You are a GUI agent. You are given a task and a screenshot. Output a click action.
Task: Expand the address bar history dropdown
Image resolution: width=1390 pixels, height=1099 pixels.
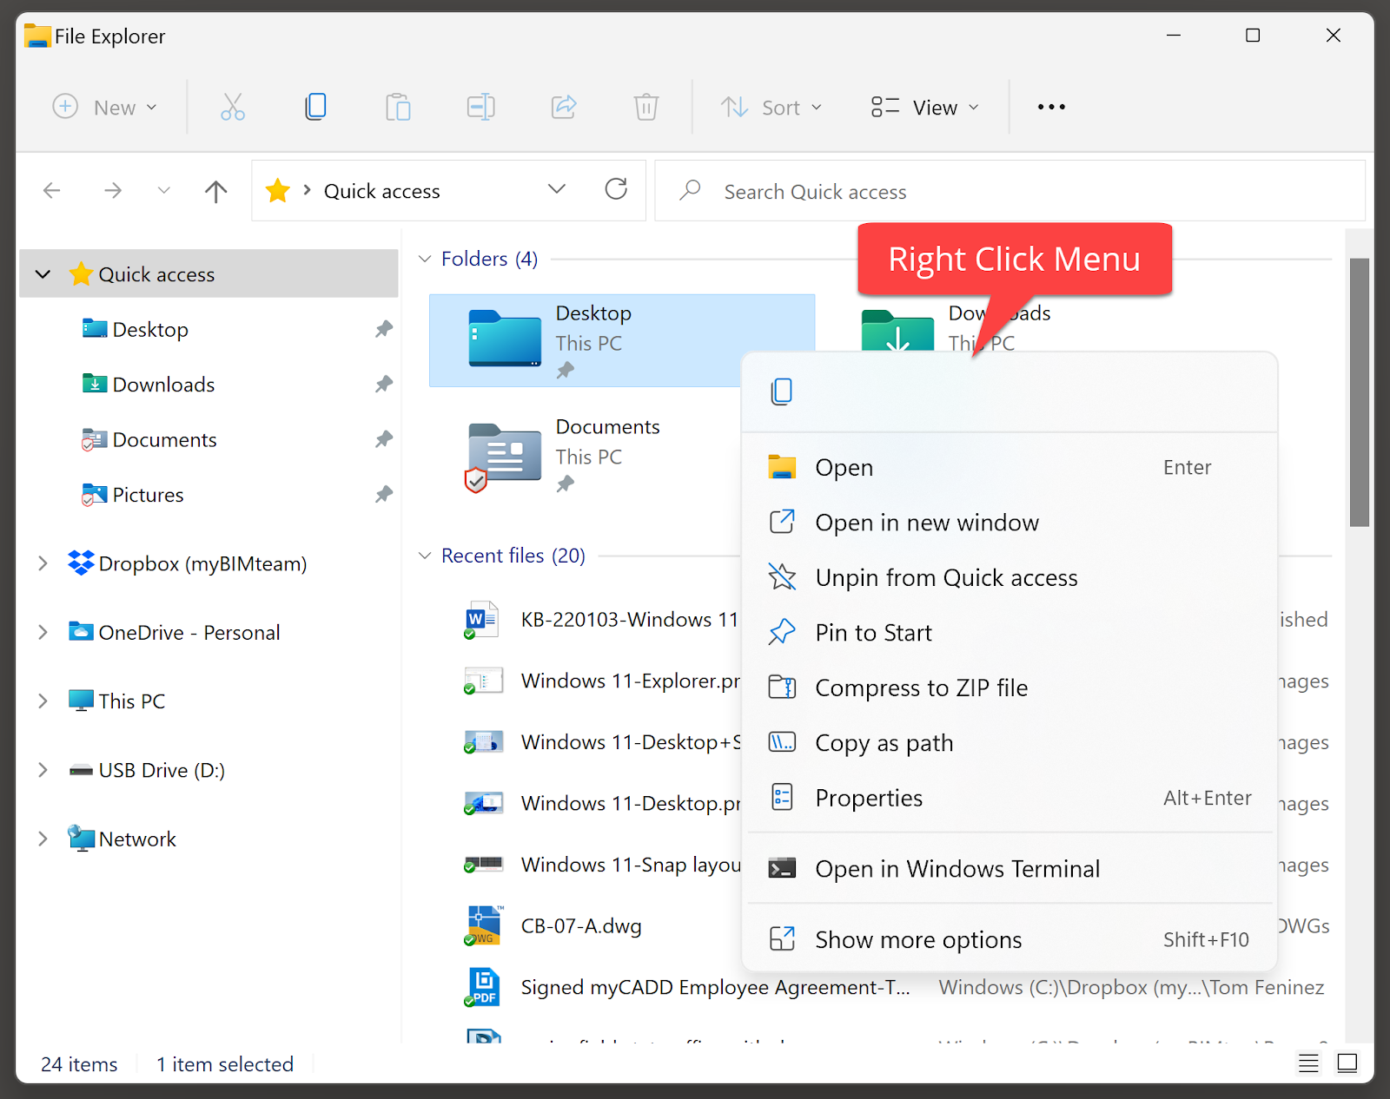[x=557, y=189]
